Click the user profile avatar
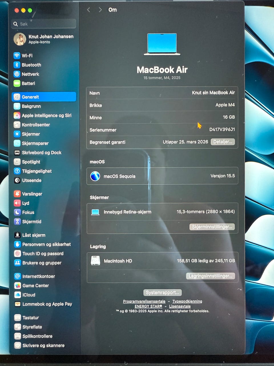The image size is (274, 366). click(x=20, y=39)
